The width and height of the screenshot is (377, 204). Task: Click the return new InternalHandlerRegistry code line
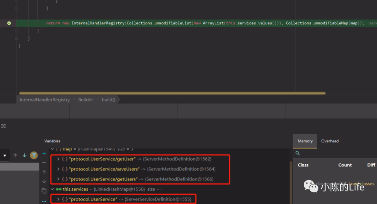(x=205, y=23)
